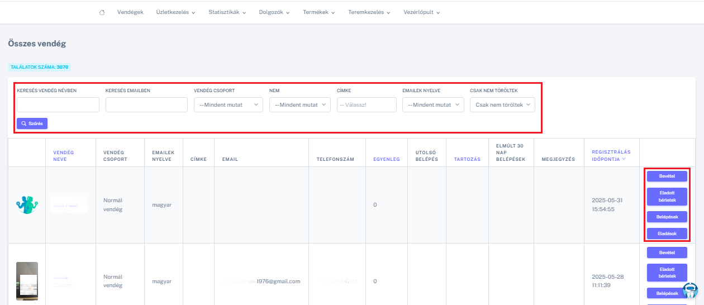
Task: Go to the home icon in navbar
Action: (x=102, y=12)
